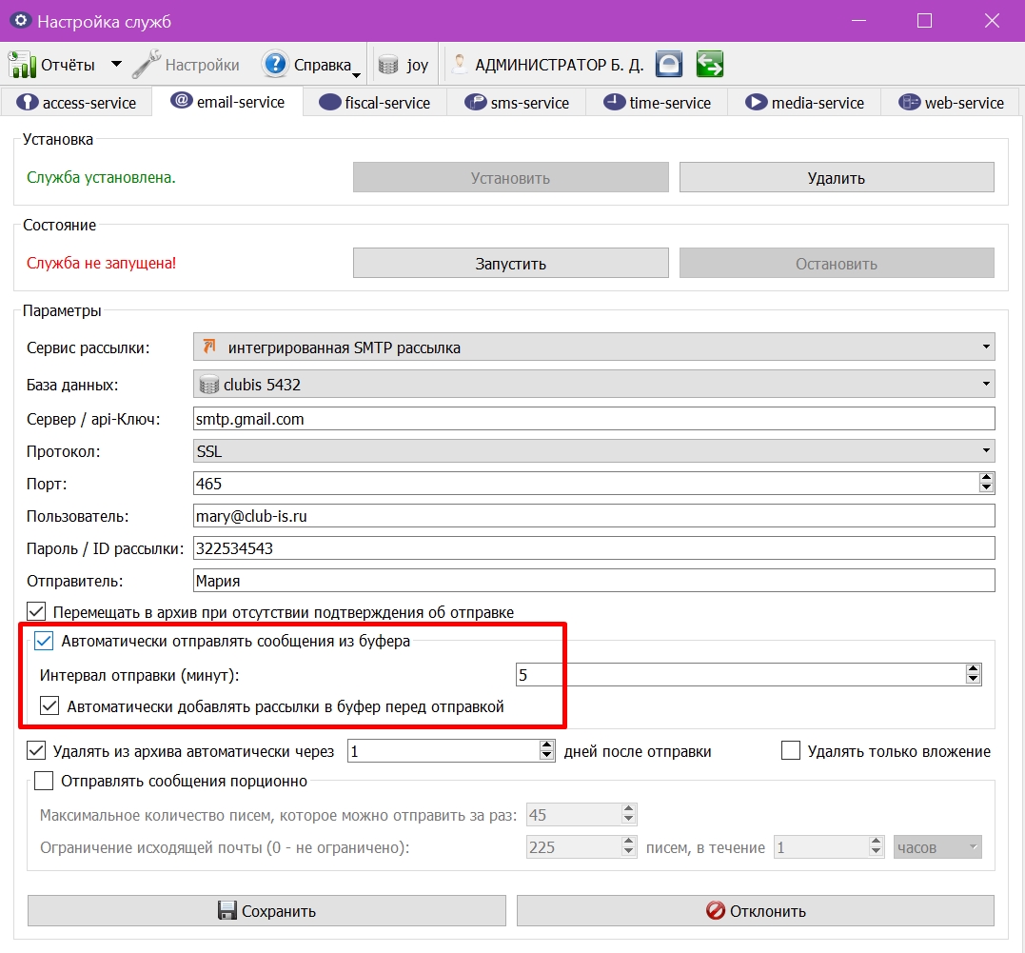
Task: Click the Удалить service button
Action: click(837, 178)
